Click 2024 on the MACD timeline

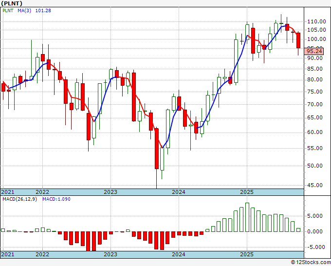click(179, 254)
